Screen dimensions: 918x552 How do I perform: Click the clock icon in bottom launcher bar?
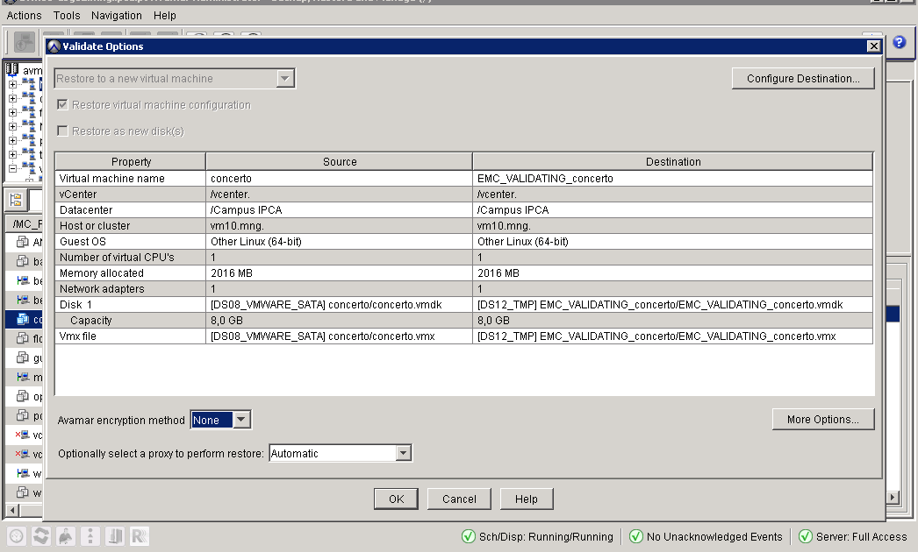click(17, 536)
